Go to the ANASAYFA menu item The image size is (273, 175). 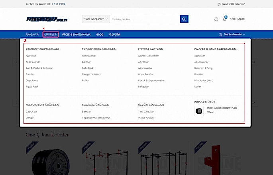click(x=32, y=35)
